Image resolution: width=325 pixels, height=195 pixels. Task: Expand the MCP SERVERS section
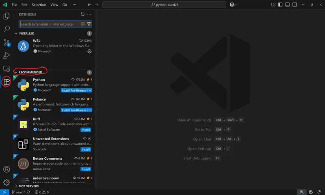[x=16, y=186]
